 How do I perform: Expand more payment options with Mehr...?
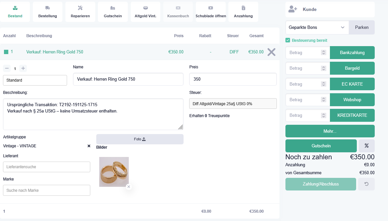click(330, 131)
